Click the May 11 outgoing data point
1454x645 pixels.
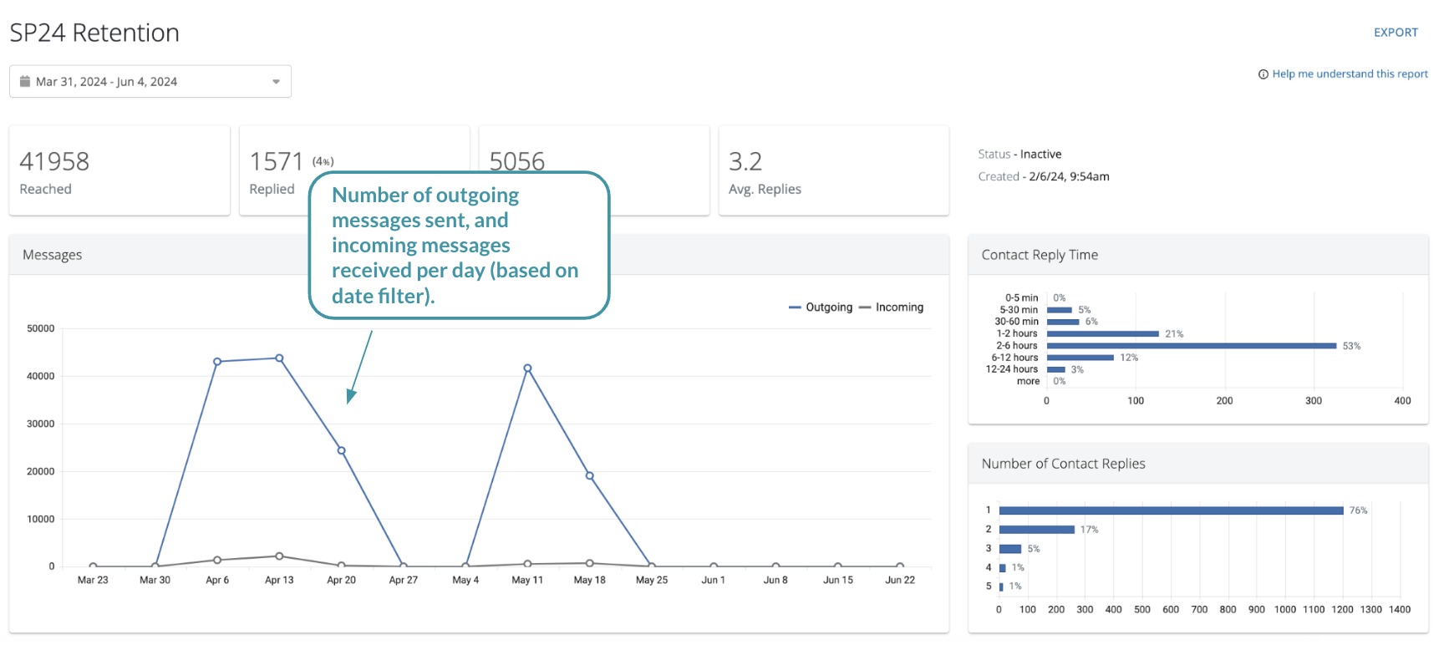pyautogui.click(x=527, y=368)
